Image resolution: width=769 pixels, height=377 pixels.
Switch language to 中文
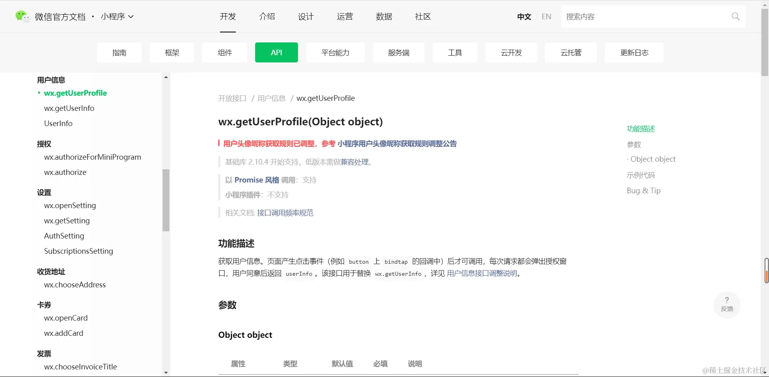(524, 16)
